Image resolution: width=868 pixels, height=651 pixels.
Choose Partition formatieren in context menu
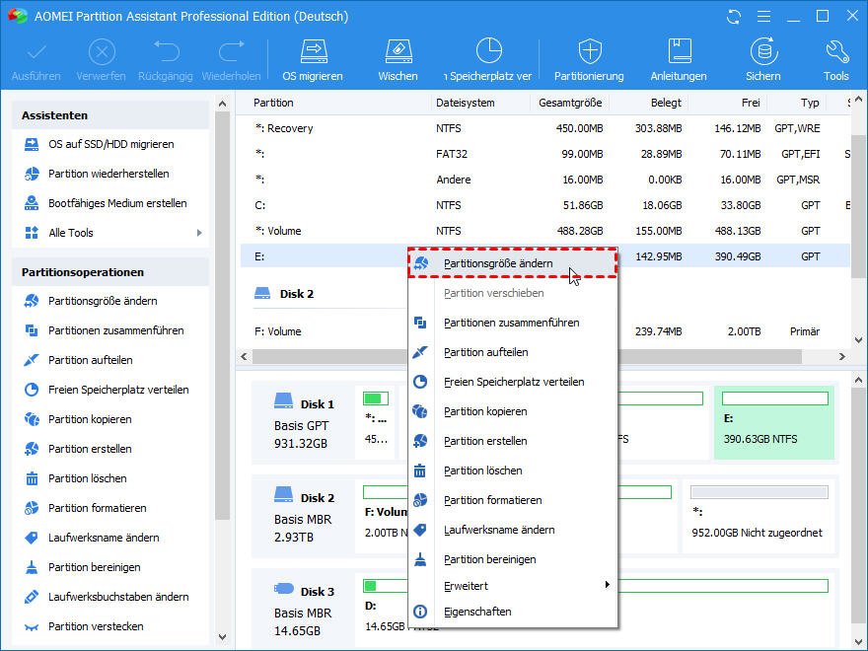pyautogui.click(x=513, y=500)
